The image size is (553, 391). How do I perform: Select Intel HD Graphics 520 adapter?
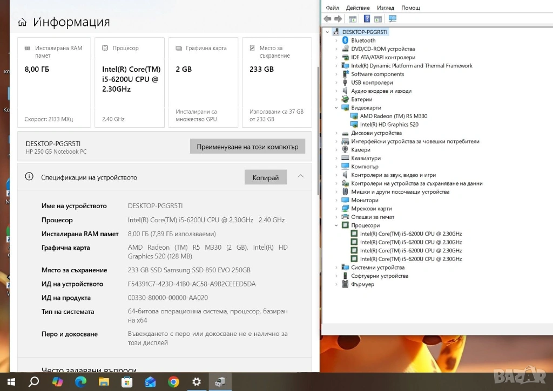tap(389, 125)
